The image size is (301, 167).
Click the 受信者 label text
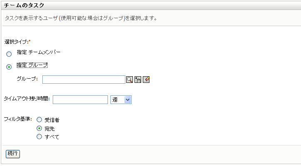[52, 120]
